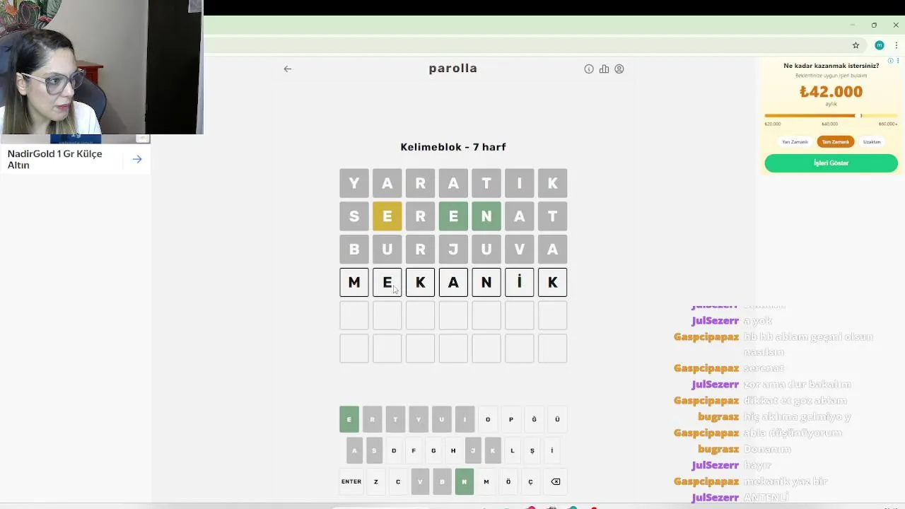Select Uzaktan option in ad
The image size is (905, 509).
click(872, 141)
